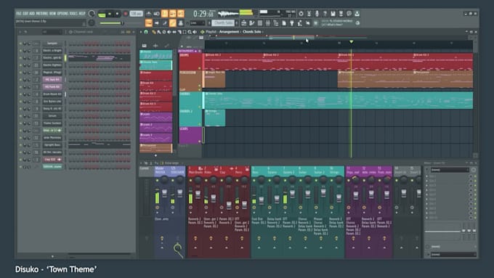Open the channel rack view icon
494x278 pixels.
(x=259, y=23)
